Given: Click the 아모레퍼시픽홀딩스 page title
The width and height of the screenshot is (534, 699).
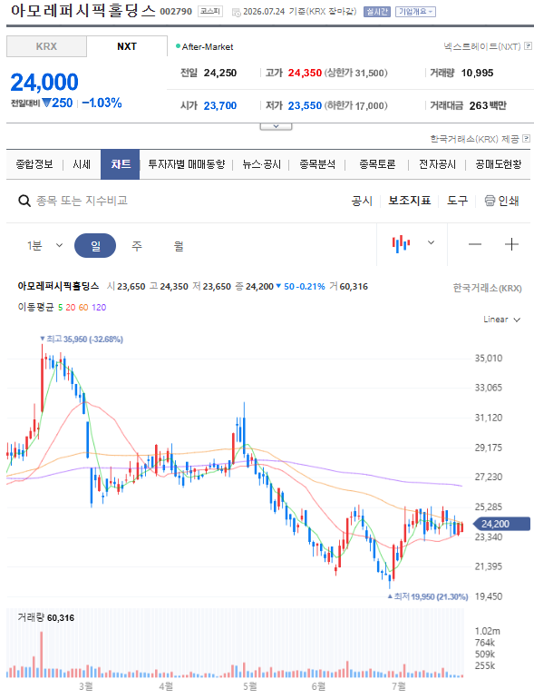Looking at the screenshot, I should (83, 11).
